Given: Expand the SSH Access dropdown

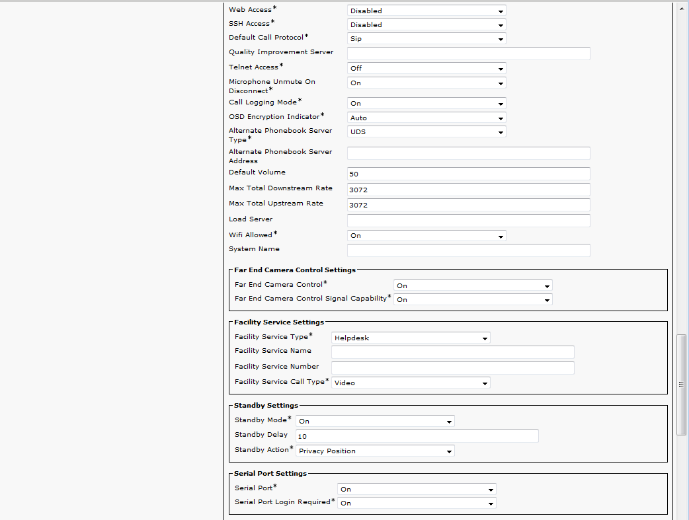Looking at the screenshot, I should click(x=426, y=24).
